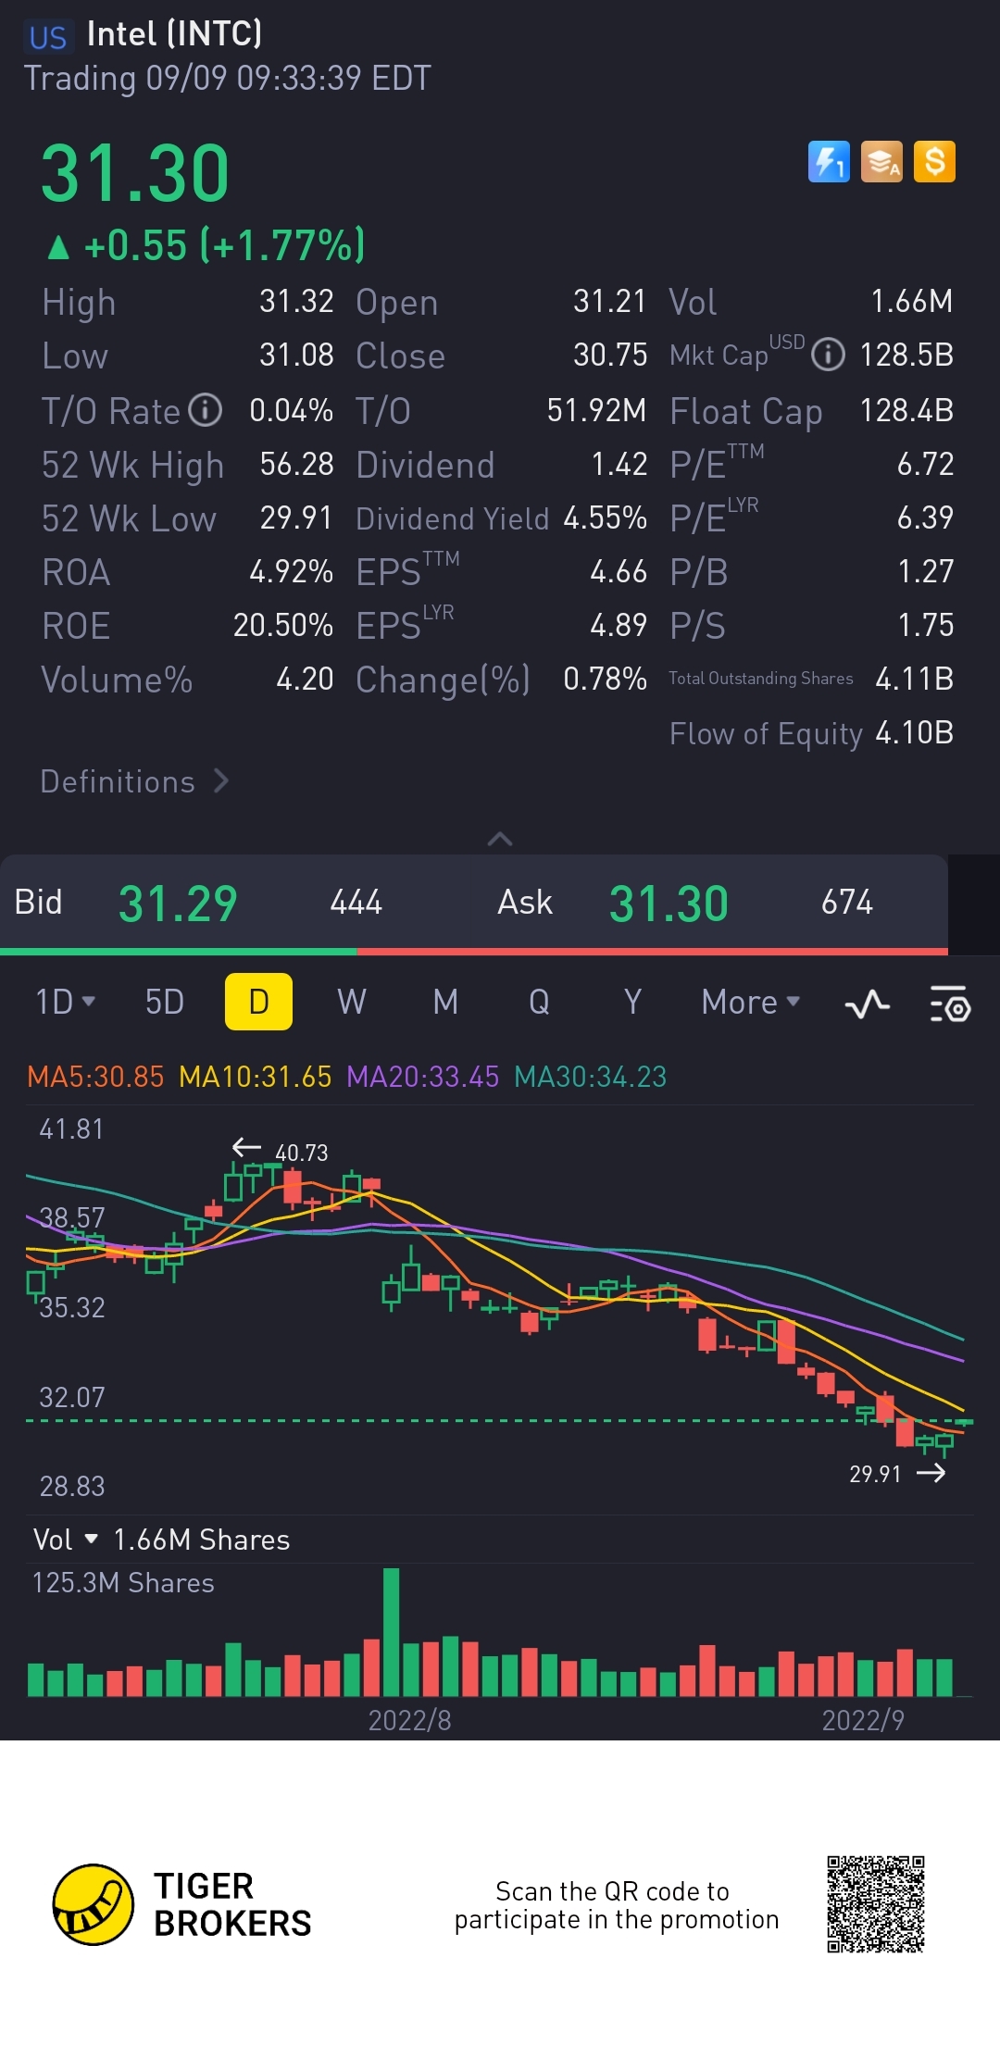Collapse the quote details with up chevron
The width and height of the screenshot is (1000, 2070).
click(500, 839)
